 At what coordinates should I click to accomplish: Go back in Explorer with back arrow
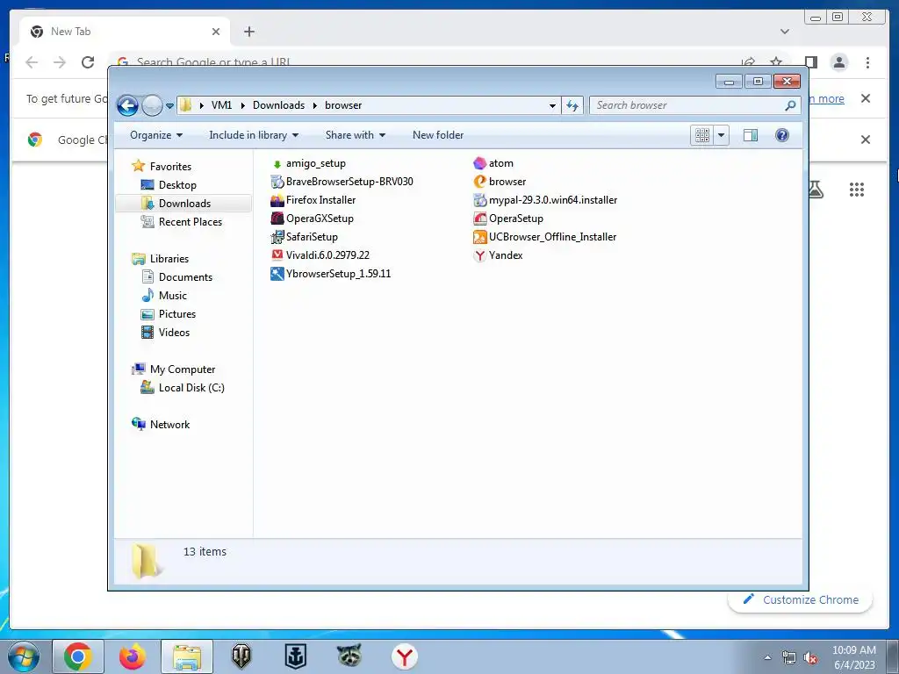click(127, 105)
